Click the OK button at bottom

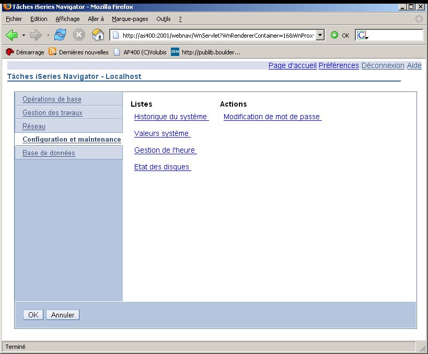pos(33,315)
